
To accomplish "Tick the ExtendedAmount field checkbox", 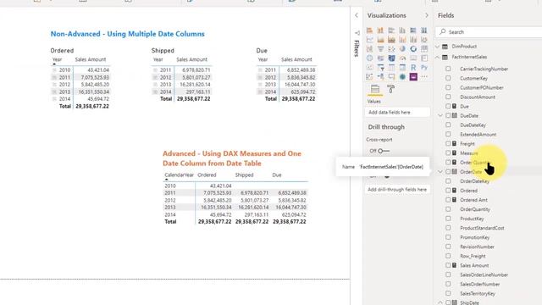I will [448, 134].
